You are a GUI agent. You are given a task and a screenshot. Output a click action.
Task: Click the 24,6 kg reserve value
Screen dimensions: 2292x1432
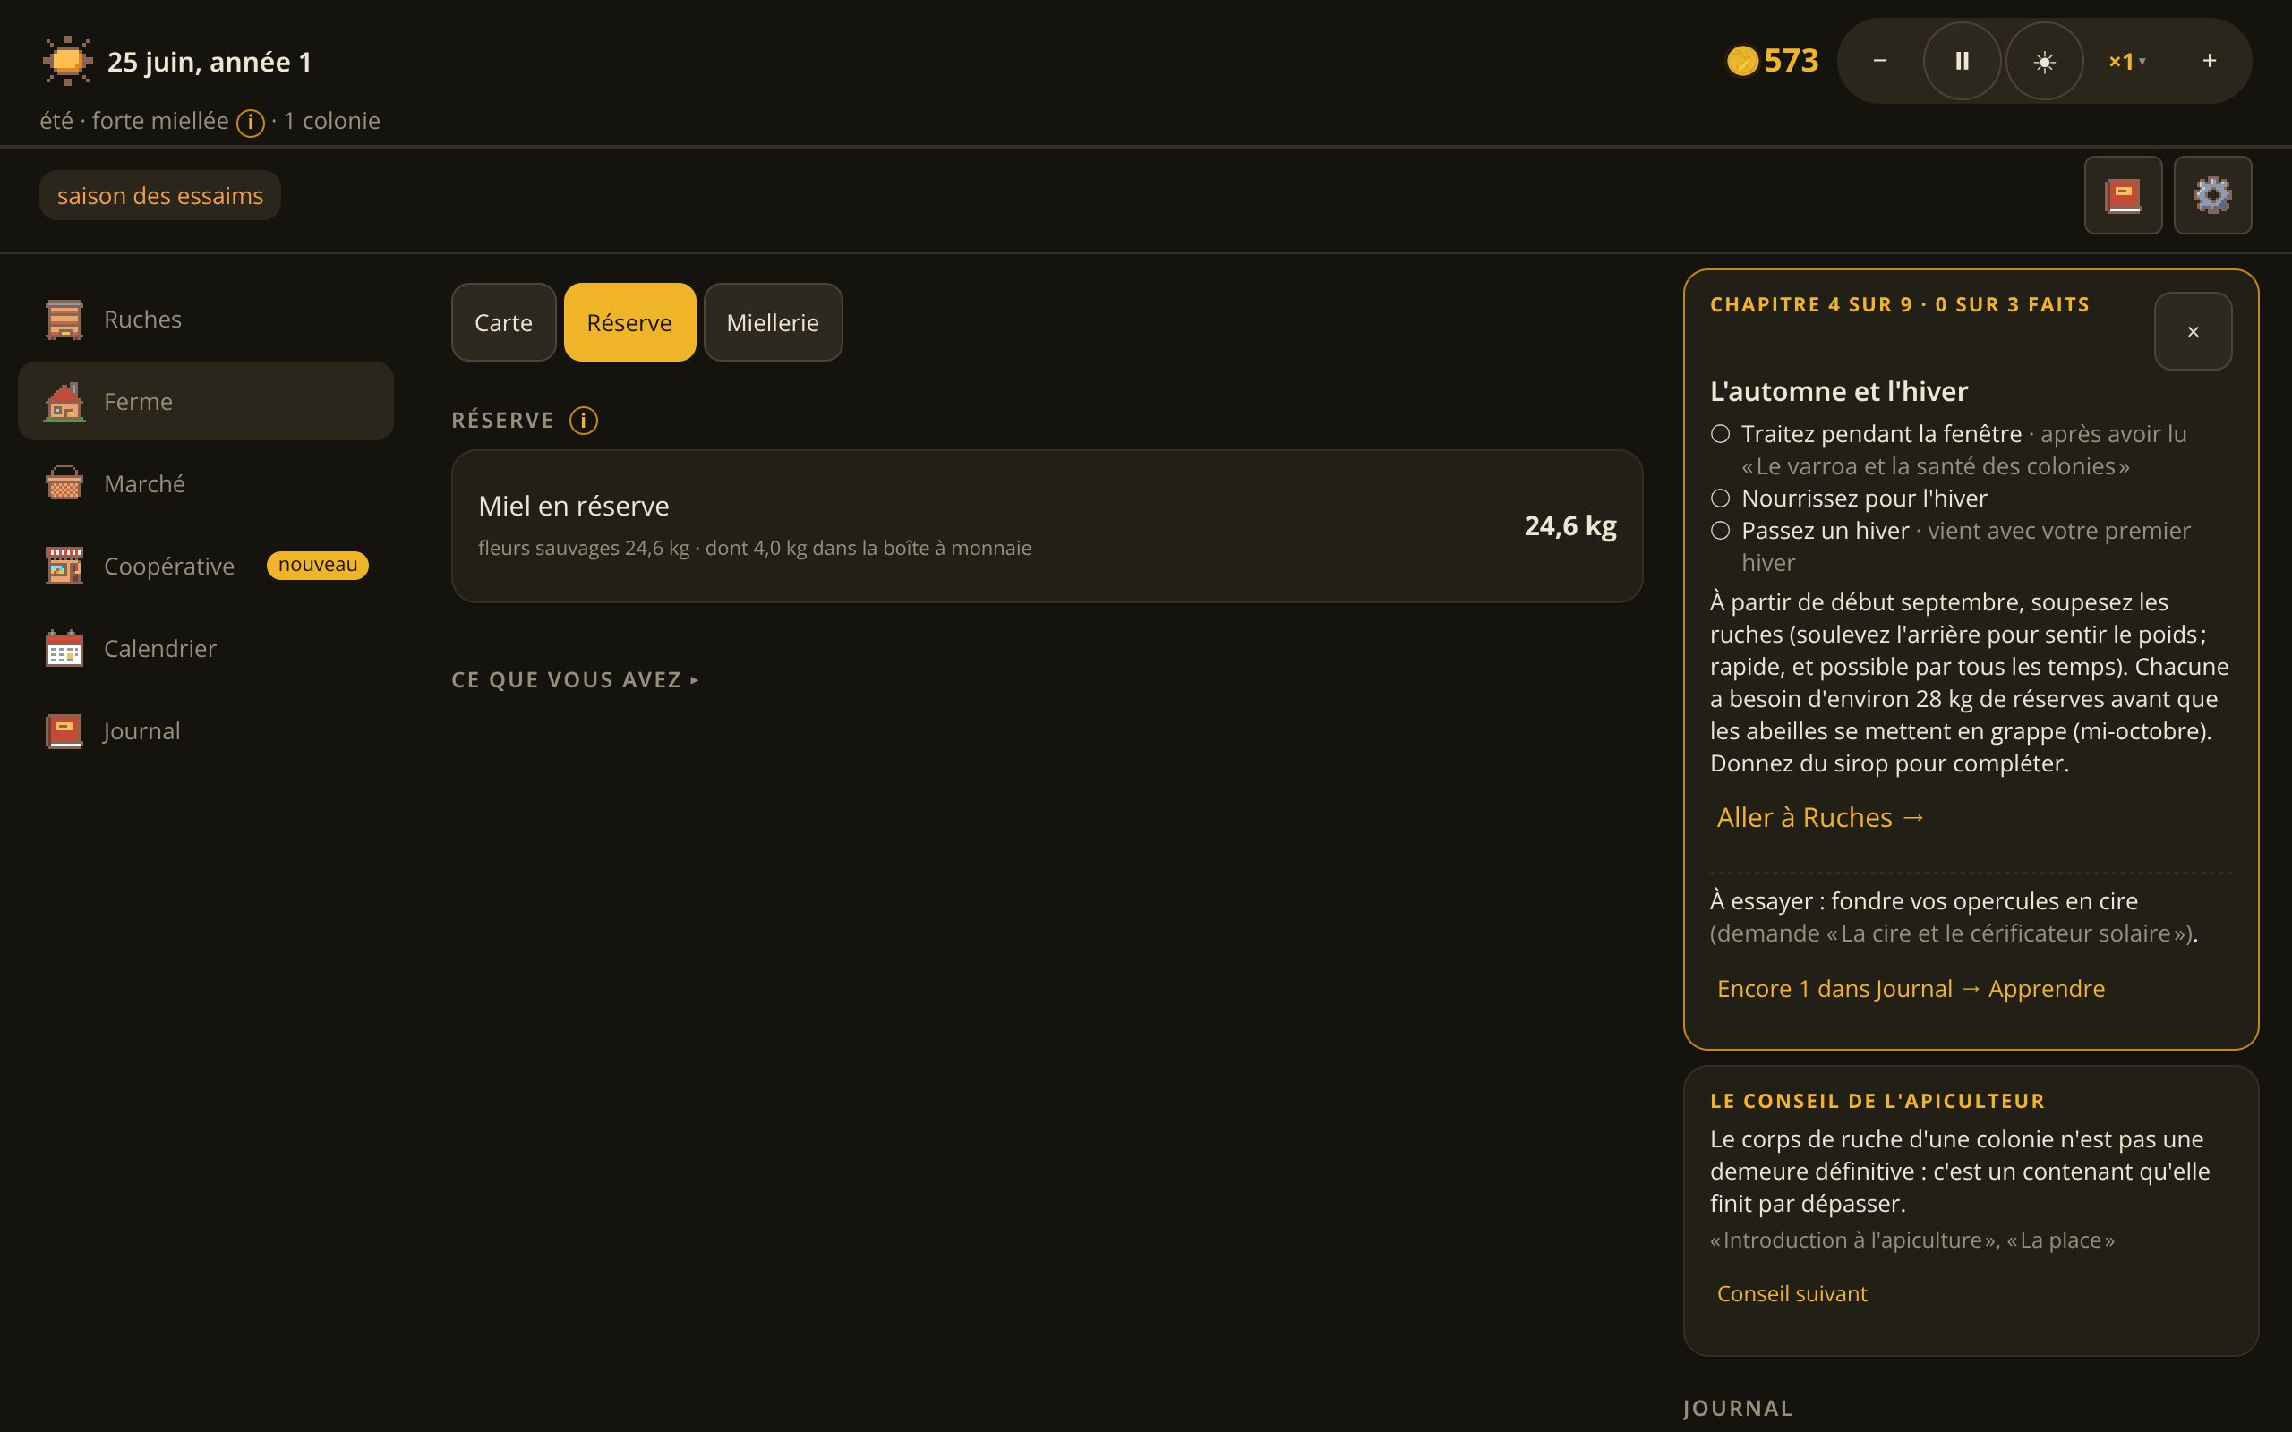click(x=1569, y=525)
